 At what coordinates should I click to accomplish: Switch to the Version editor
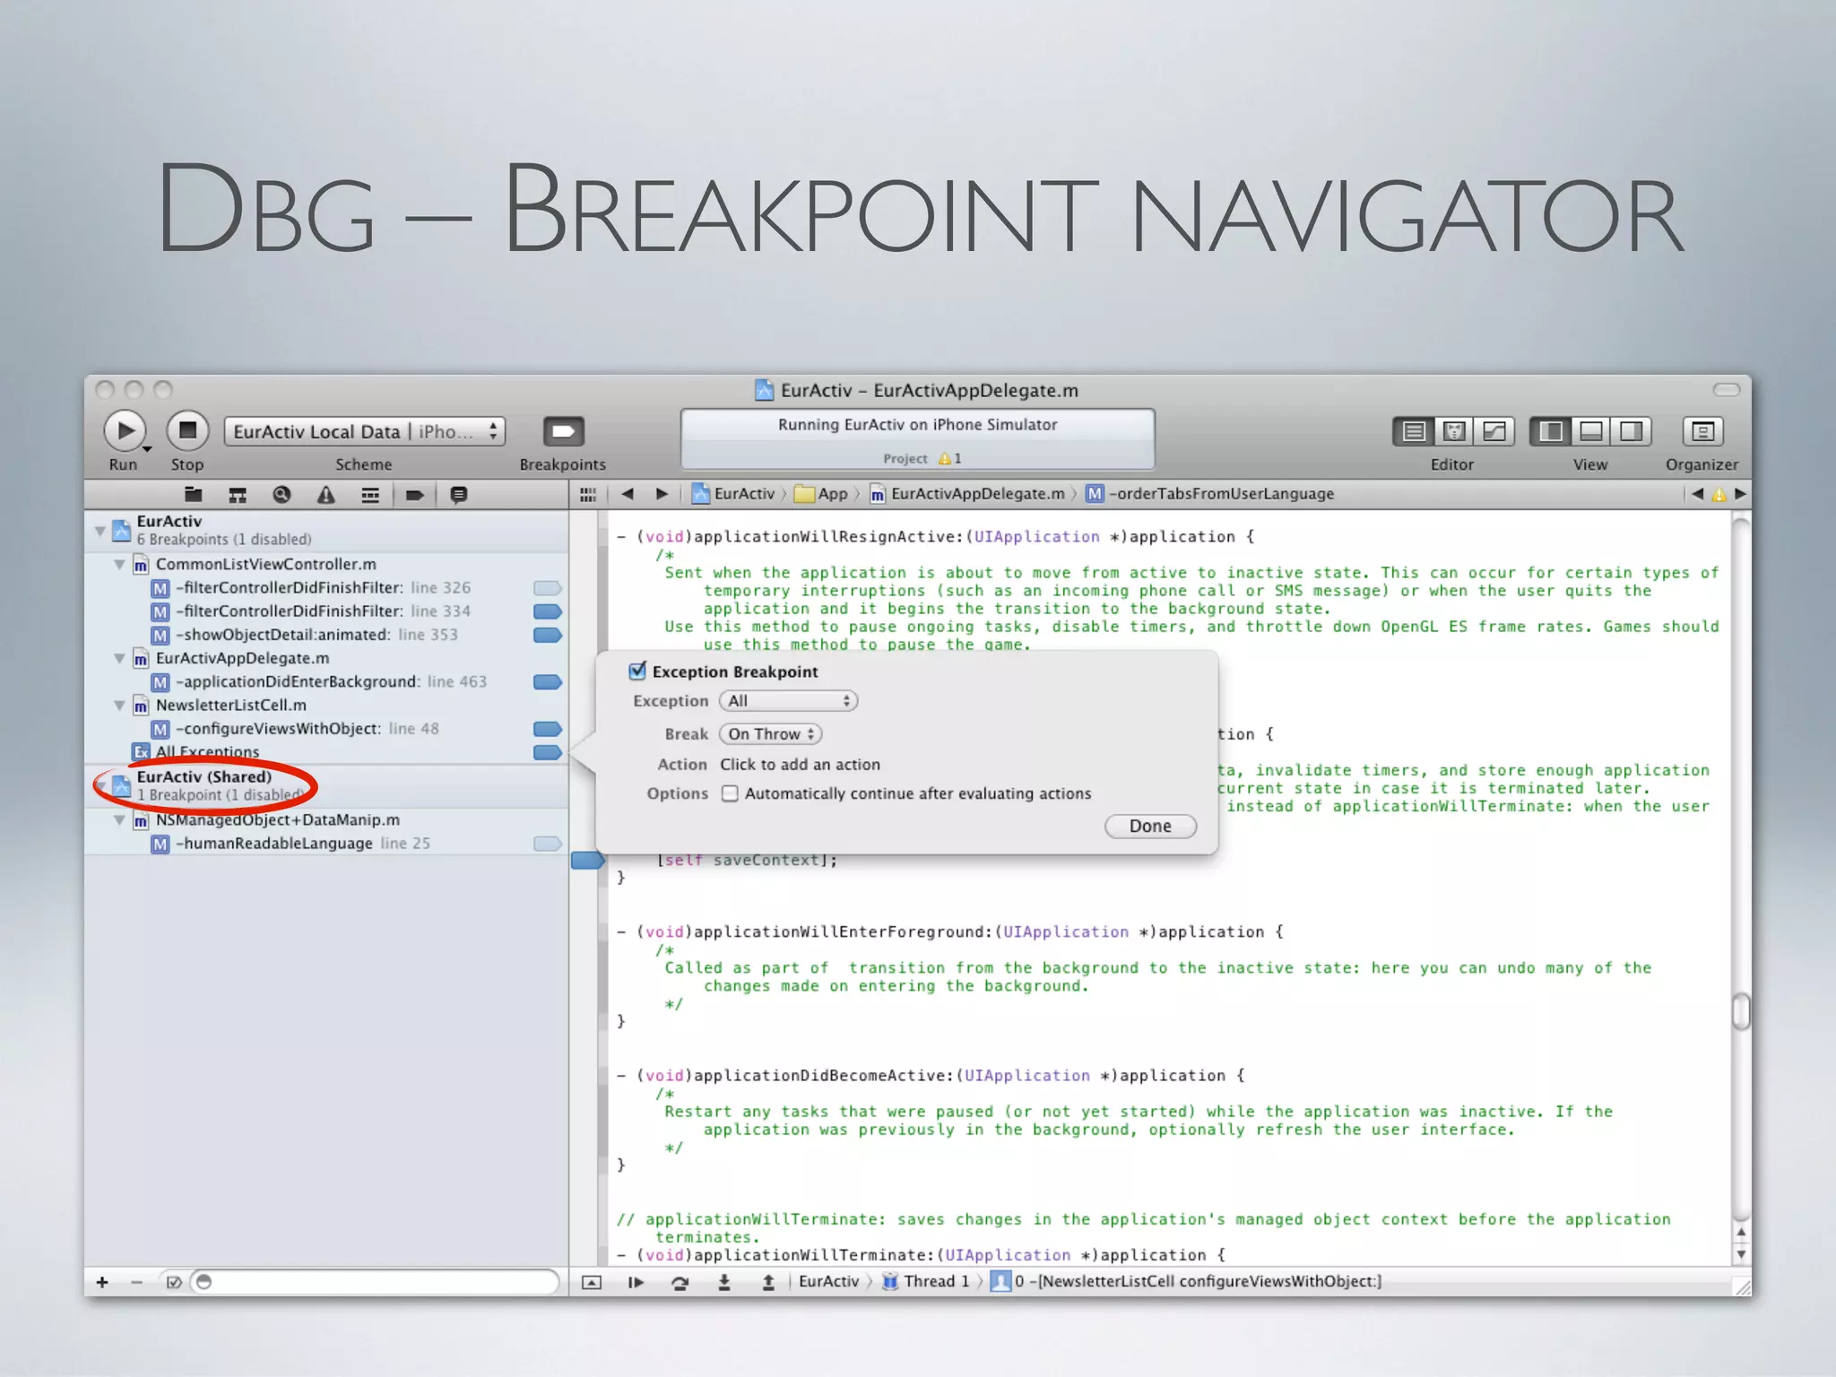click(x=1494, y=432)
